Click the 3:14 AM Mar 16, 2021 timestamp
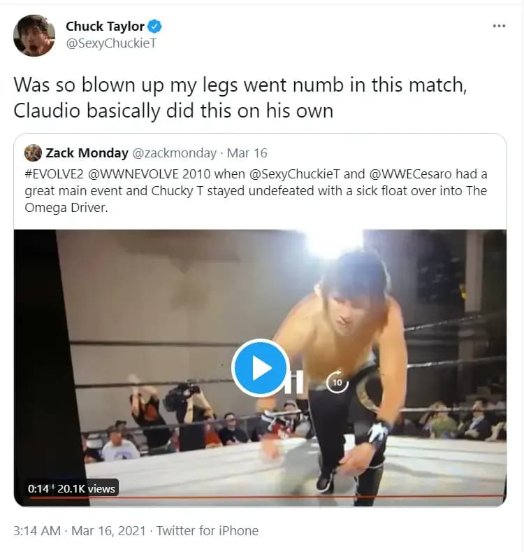Screen dimensions: 524x552 pos(79,531)
